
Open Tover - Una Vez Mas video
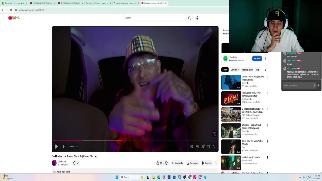[231, 147]
